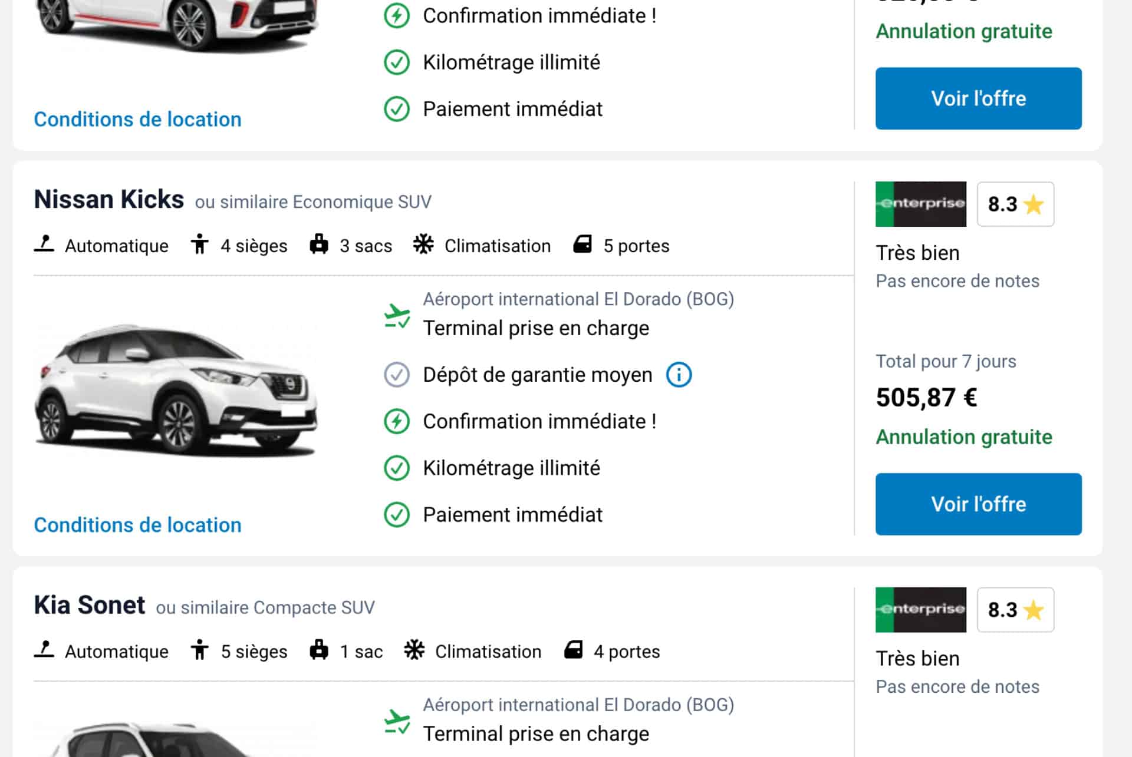The image size is (1132, 757).
Task: Open Conditions de location for Nissan Kicks
Action: coord(137,525)
